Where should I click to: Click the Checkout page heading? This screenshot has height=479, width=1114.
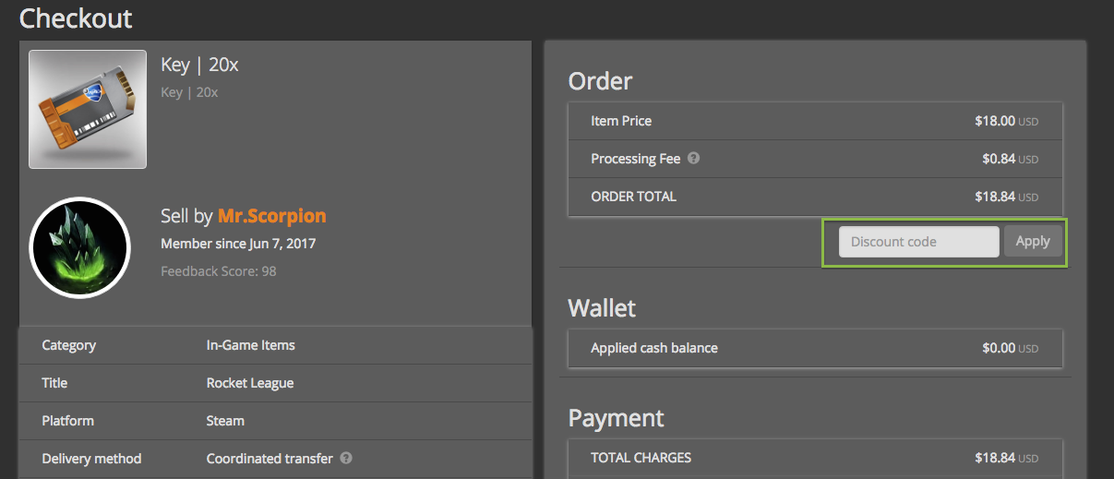[x=76, y=18]
